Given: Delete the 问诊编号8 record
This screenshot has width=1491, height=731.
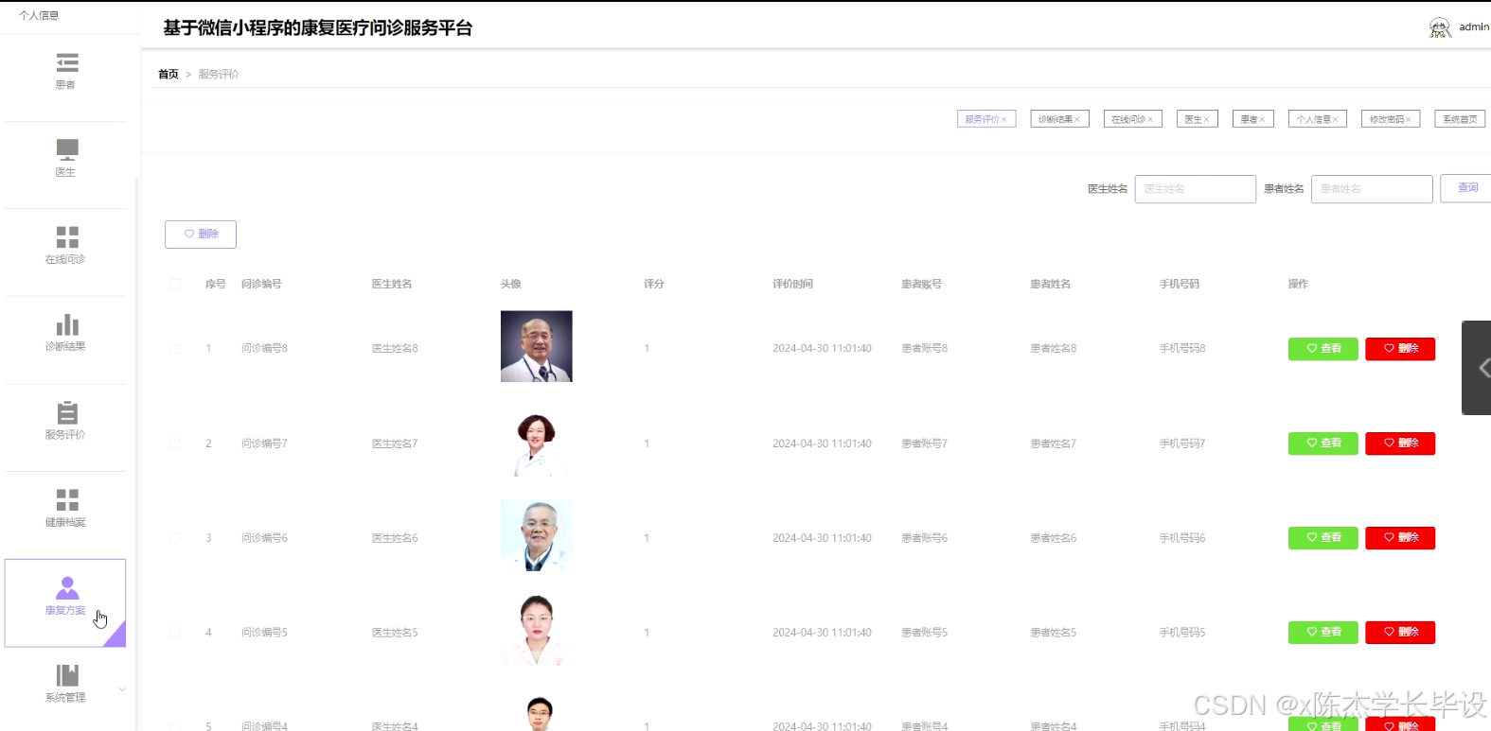Looking at the screenshot, I should (1400, 349).
